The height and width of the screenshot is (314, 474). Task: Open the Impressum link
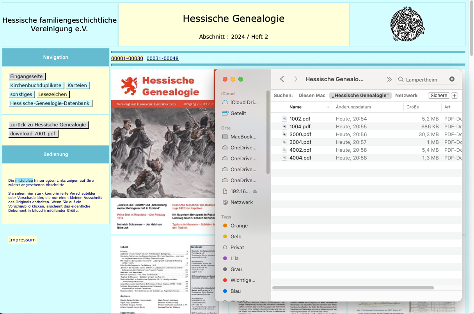pyautogui.click(x=22, y=240)
